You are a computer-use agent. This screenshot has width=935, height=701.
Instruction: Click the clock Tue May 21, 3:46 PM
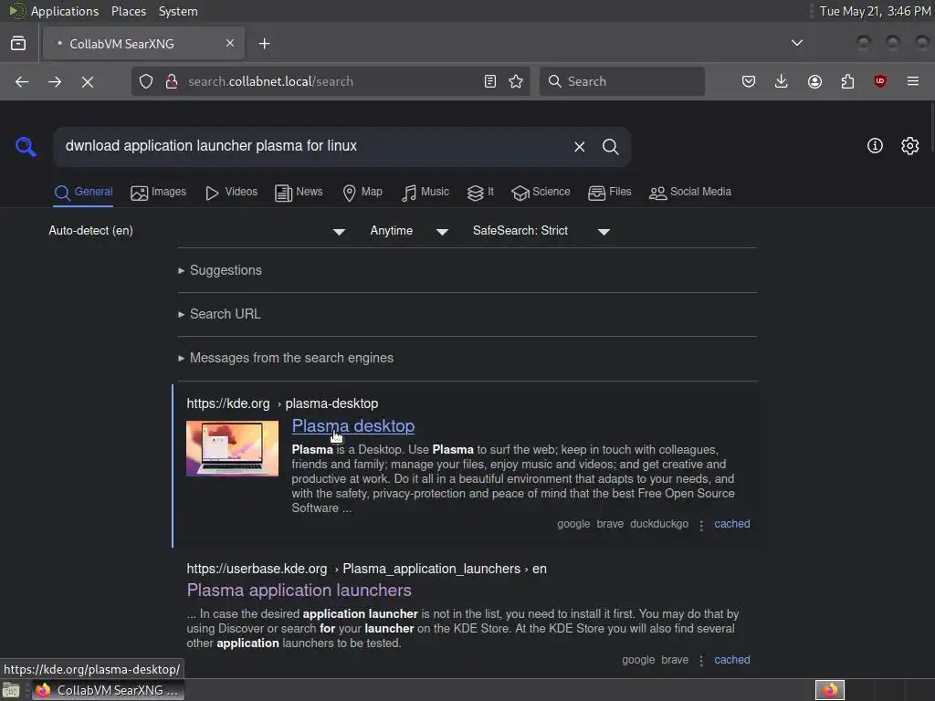(874, 11)
